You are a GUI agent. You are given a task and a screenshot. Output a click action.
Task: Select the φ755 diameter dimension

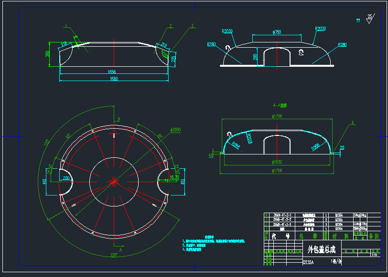pos(277,32)
